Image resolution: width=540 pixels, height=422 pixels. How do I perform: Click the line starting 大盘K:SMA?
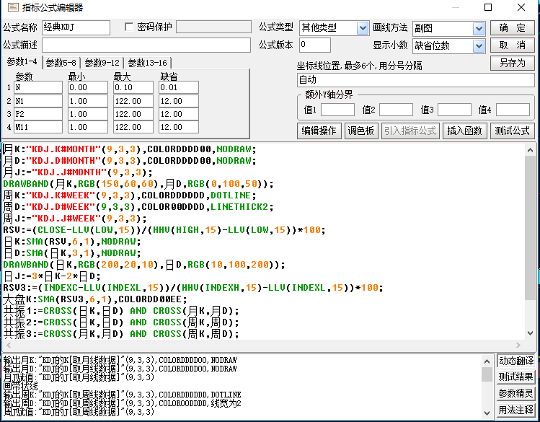point(94,299)
